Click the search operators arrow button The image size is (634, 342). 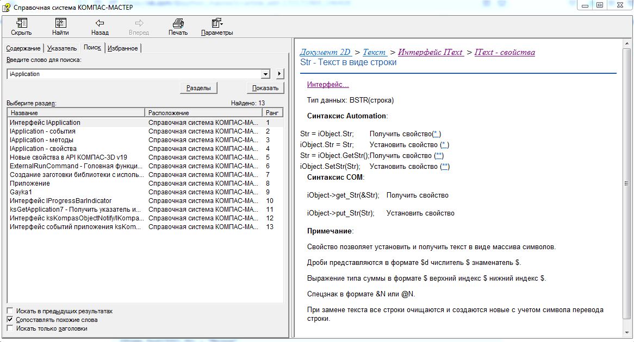pos(279,74)
